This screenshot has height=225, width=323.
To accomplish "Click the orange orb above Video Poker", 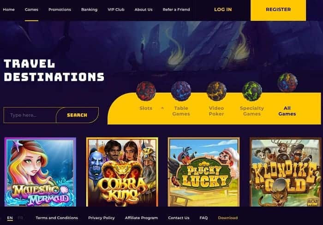I will tap(216, 91).
